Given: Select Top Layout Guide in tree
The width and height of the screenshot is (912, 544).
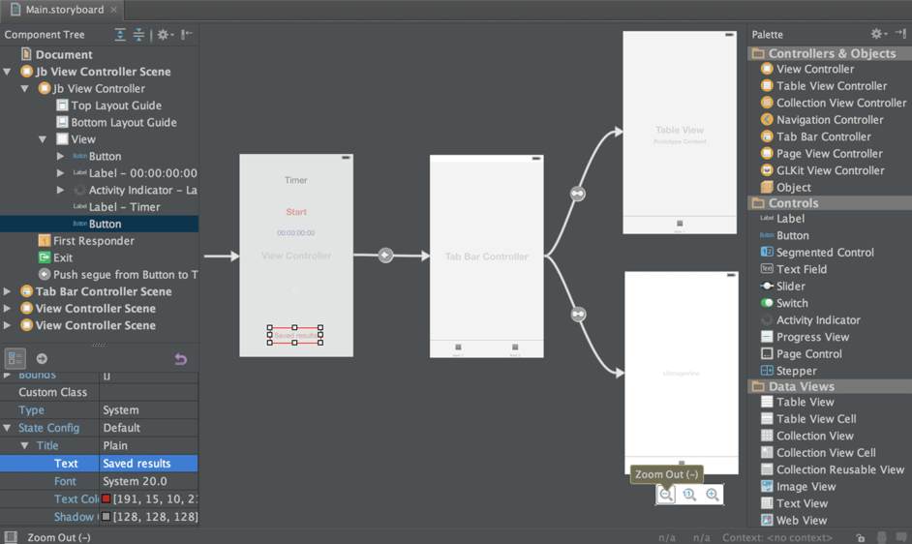Looking at the screenshot, I should pos(108,106).
